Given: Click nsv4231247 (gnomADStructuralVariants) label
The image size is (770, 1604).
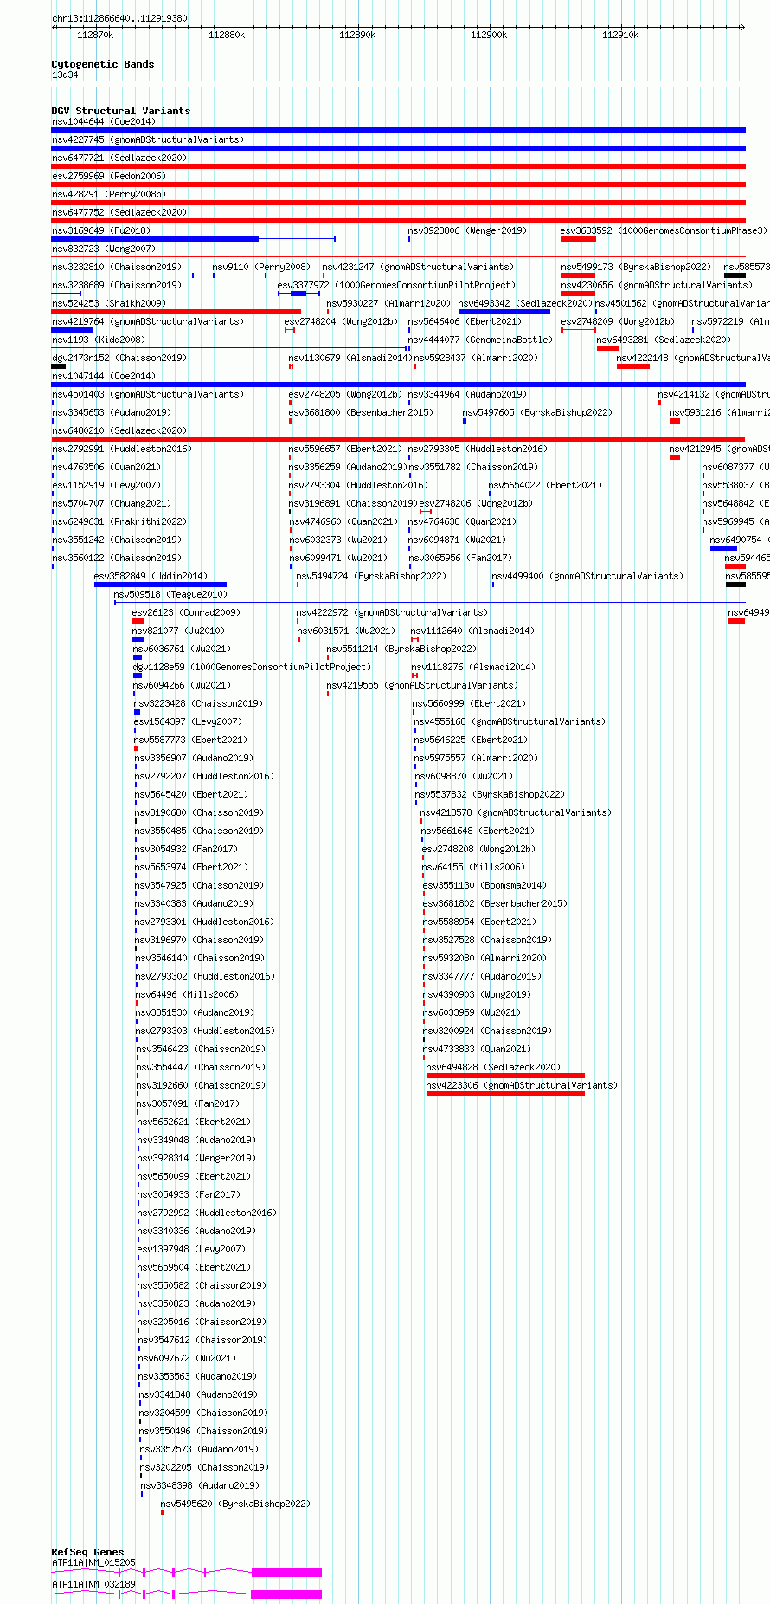Looking at the screenshot, I should [x=418, y=267].
